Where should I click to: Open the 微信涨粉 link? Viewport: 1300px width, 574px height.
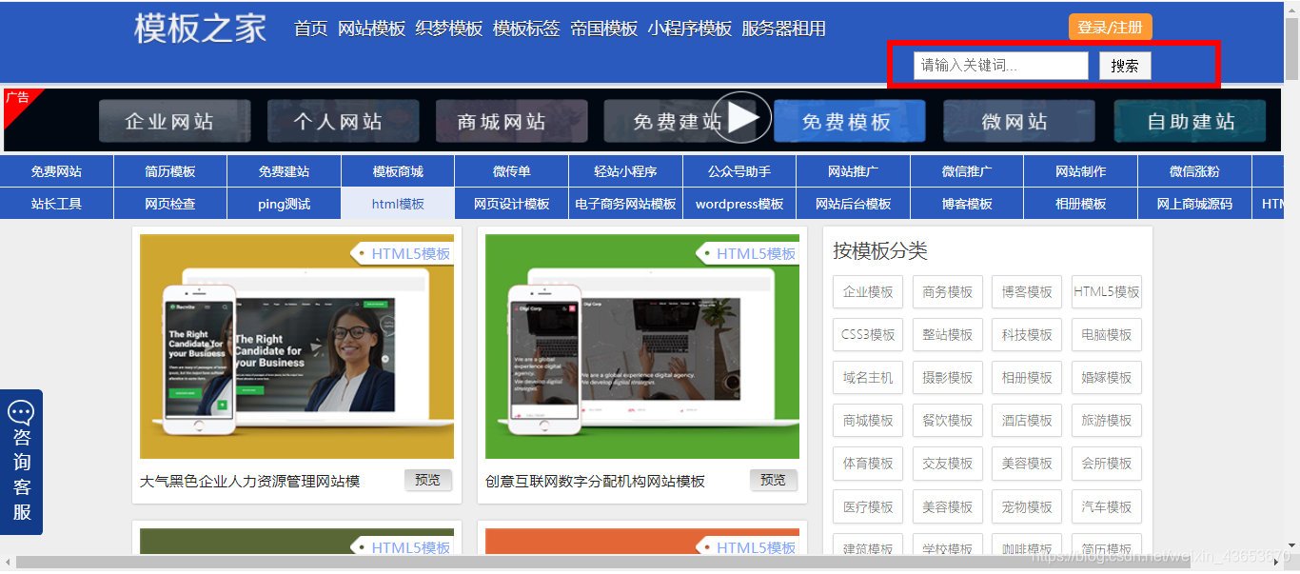1194,171
